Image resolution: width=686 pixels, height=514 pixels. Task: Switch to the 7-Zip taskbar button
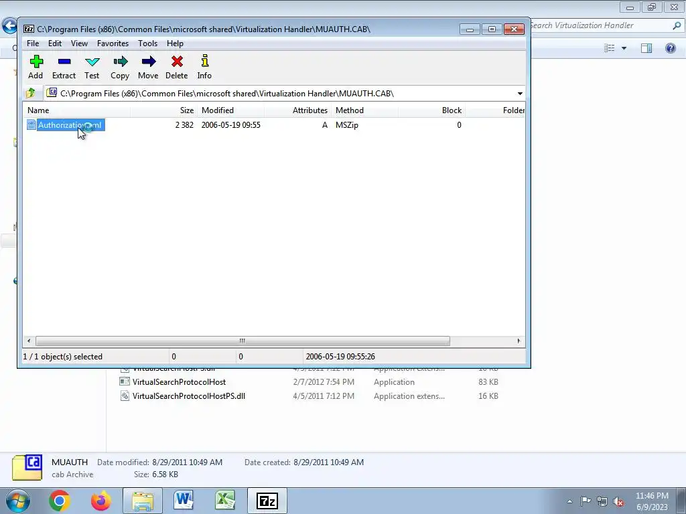click(x=267, y=501)
